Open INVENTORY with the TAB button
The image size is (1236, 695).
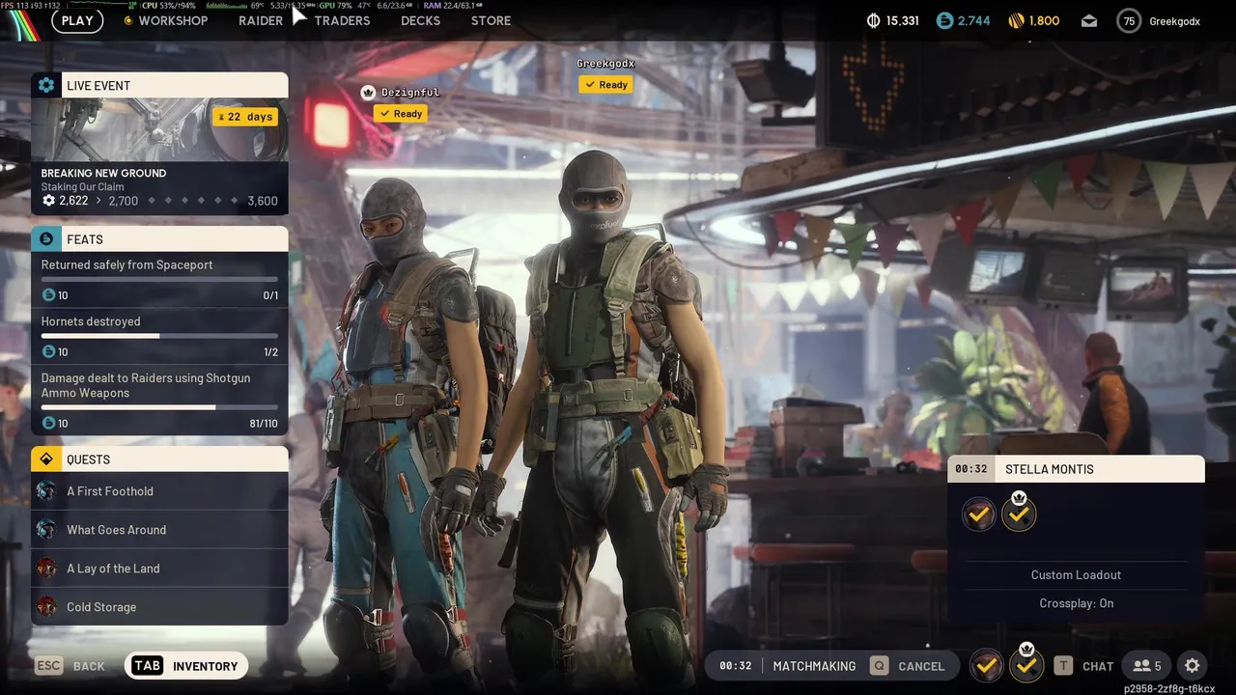coord(186,665)
